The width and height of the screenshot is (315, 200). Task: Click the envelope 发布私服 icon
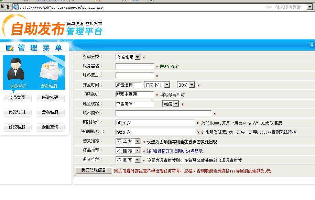(x=49, y=71)
